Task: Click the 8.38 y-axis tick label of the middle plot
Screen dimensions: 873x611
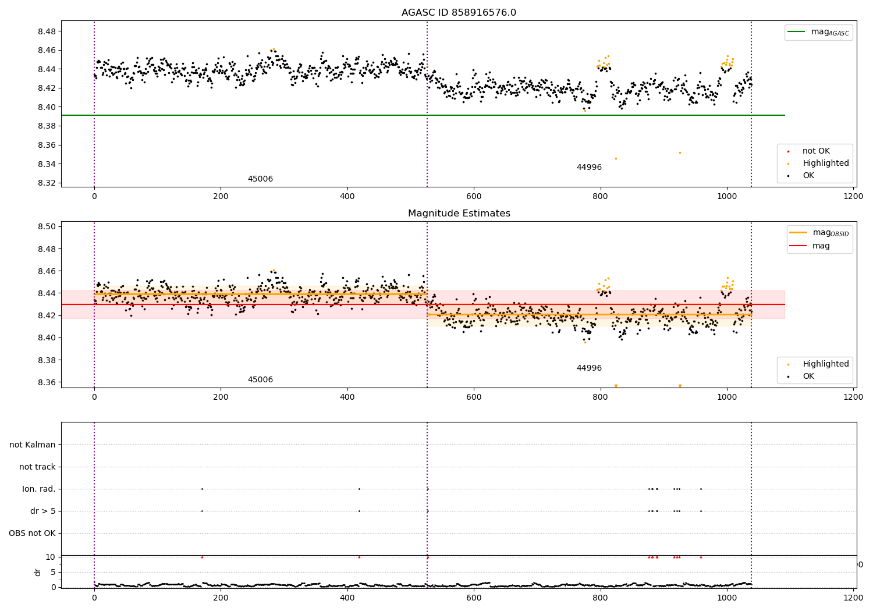Action: click(x=47, y=360)
